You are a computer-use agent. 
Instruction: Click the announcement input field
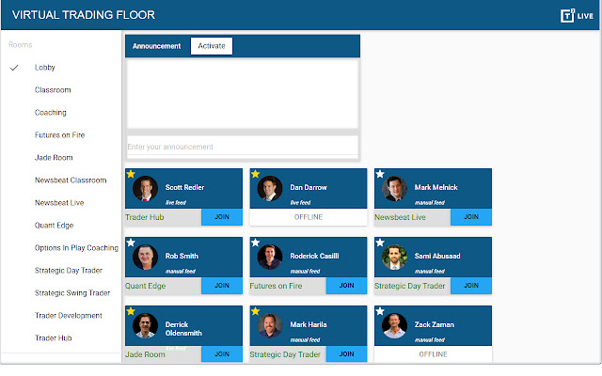pyautogui.click(x=242, y=147)
